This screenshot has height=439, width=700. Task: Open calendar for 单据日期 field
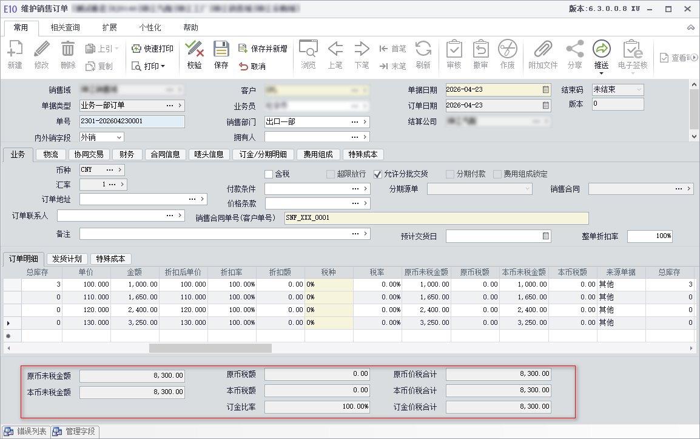[x=545, y=89]
